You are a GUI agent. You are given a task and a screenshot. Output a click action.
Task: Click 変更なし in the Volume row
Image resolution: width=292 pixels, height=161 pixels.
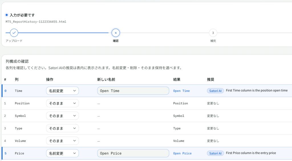[x=213, y=141]
